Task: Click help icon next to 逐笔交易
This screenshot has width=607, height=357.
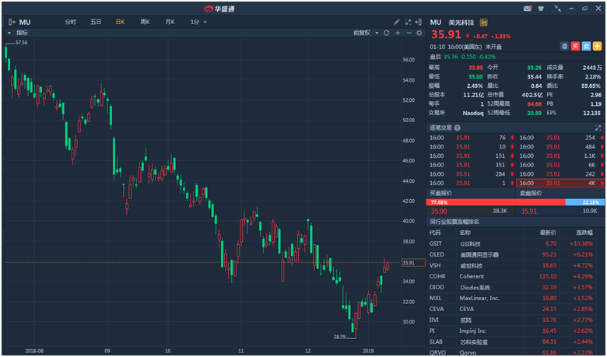Action: [457, 127]
